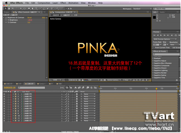Image resolution: width=181 pixels, height=133 pixels.
Task: Select the Rotation tool
Action: coord(17,8)
